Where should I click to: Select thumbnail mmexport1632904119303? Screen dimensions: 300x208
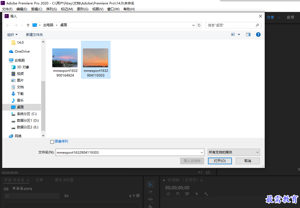tap(96, 60)
